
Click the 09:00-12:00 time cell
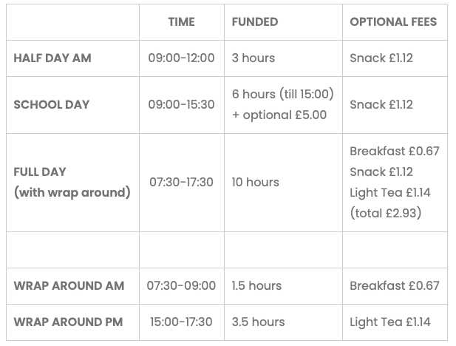[x=181, y=58]
